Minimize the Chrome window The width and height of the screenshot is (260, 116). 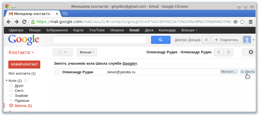(239, 6)
